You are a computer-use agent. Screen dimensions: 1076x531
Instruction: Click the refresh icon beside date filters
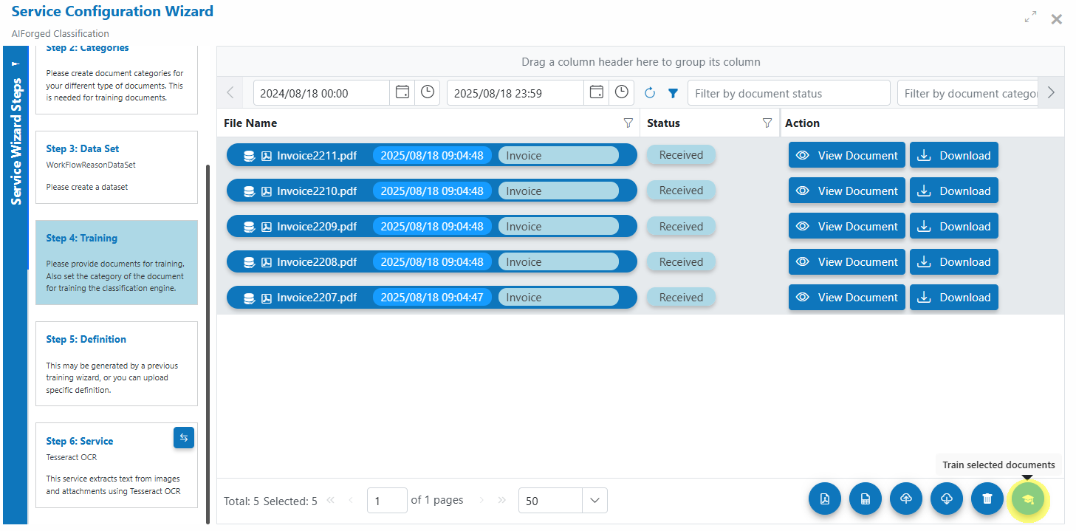click(650, 93)
